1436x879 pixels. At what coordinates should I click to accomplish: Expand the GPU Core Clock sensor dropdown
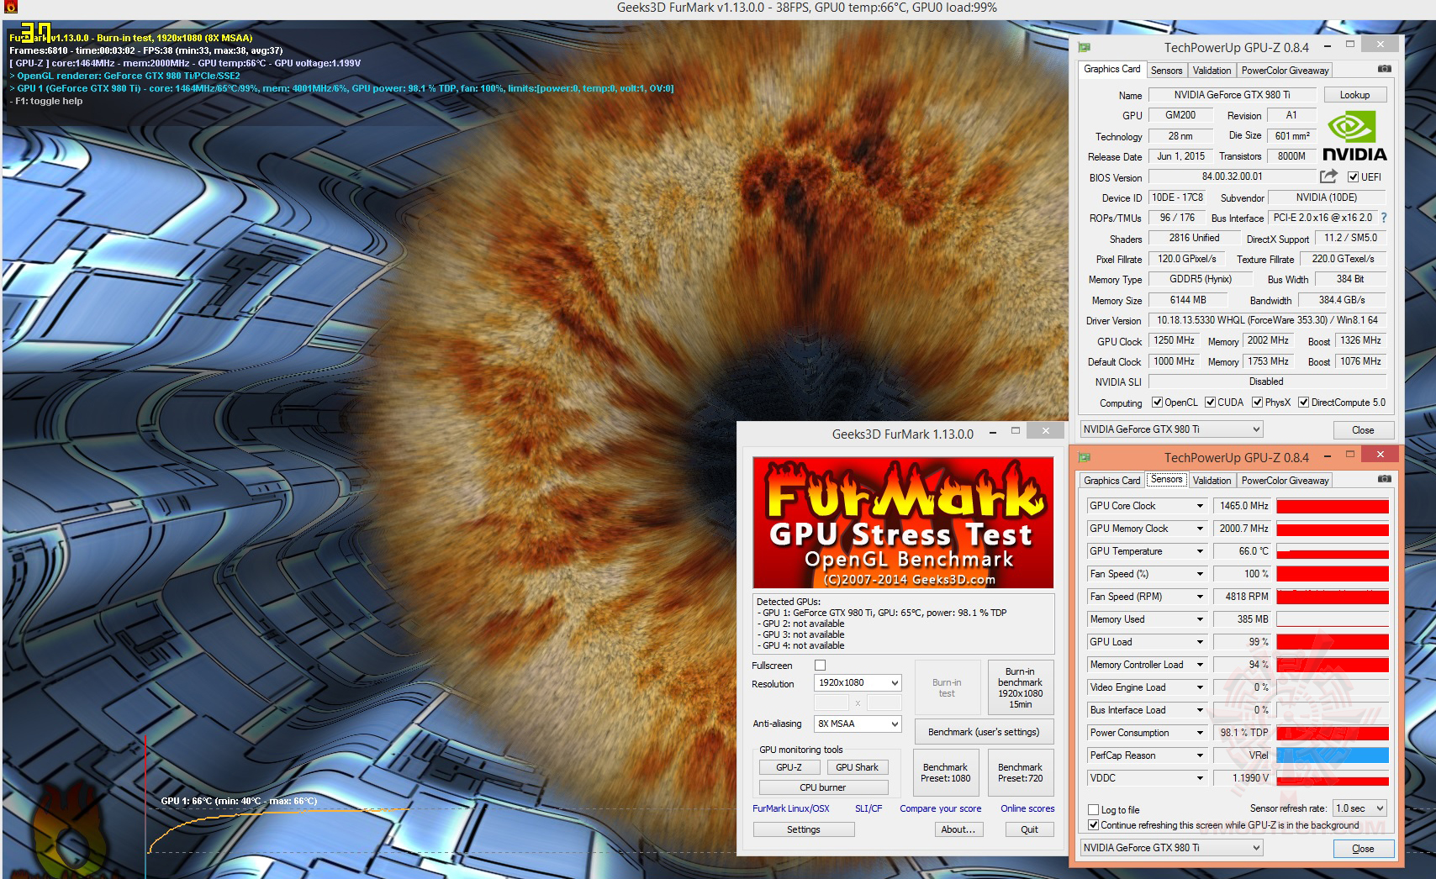coord(1200,506)
